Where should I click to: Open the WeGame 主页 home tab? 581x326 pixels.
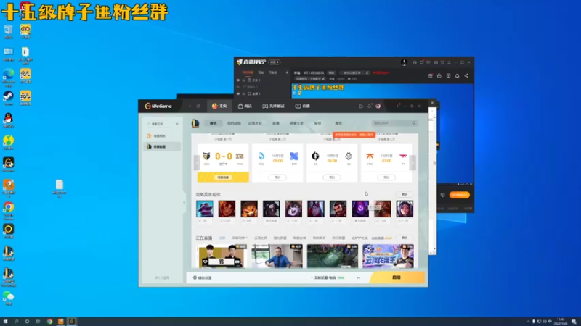(219, 106)
